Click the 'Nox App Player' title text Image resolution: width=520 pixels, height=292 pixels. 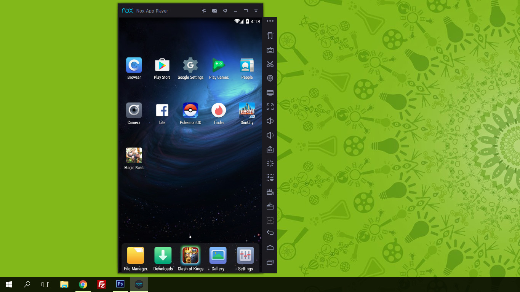tap(152, 11)
